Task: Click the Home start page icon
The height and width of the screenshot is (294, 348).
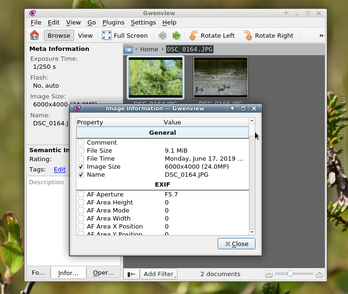Action: point(34,35)
